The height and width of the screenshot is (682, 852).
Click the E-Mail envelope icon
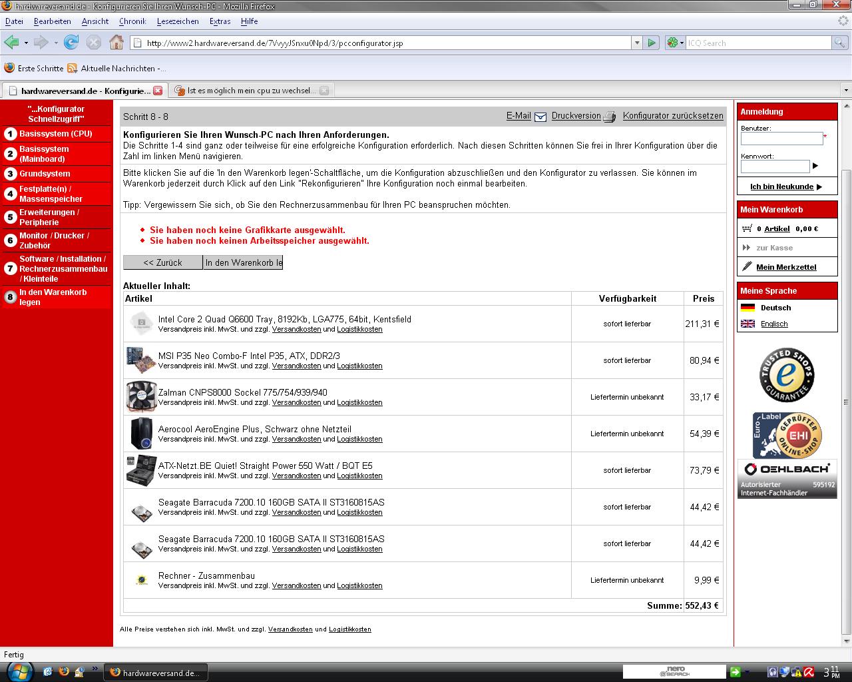[x=540, y=117]
